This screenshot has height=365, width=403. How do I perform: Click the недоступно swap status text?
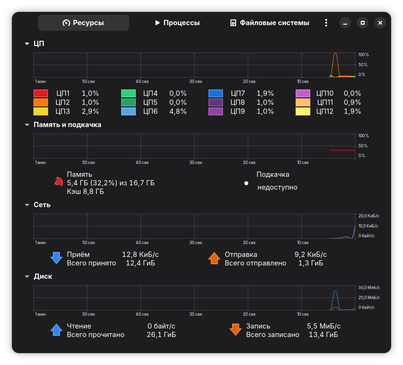[x=277, y=187]
